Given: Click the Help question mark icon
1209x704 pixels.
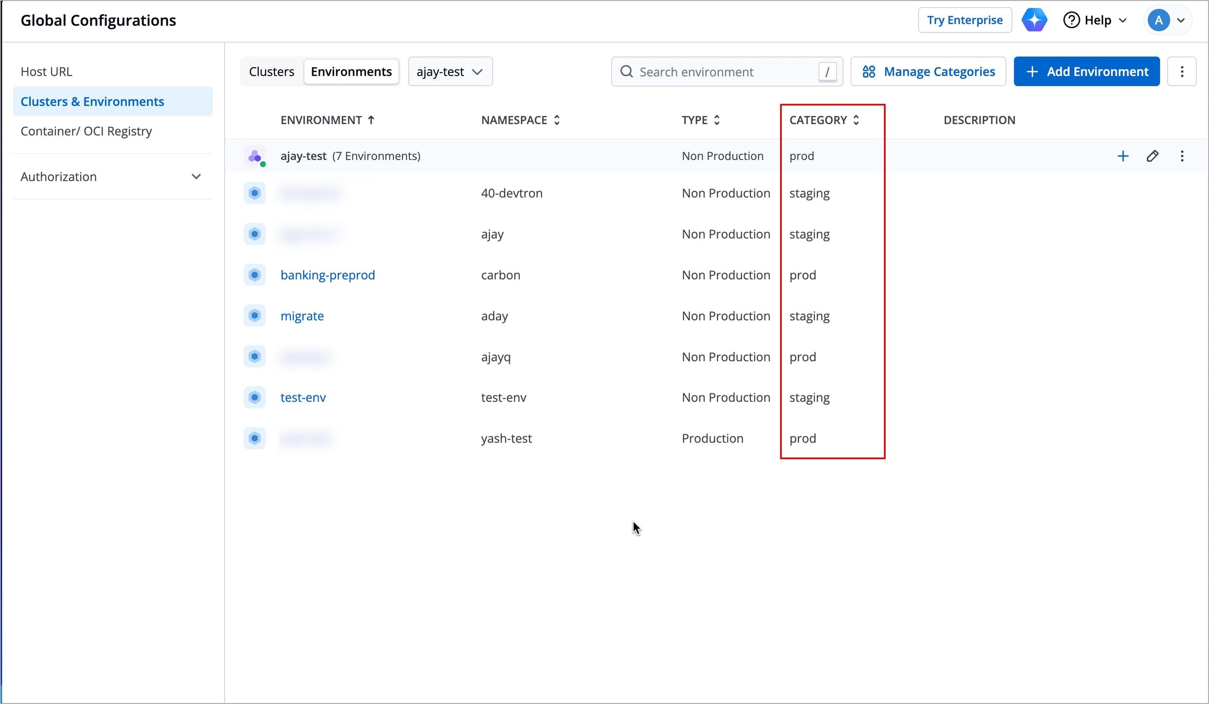Looking at the screenshot, I should (x=1071, y=20).
